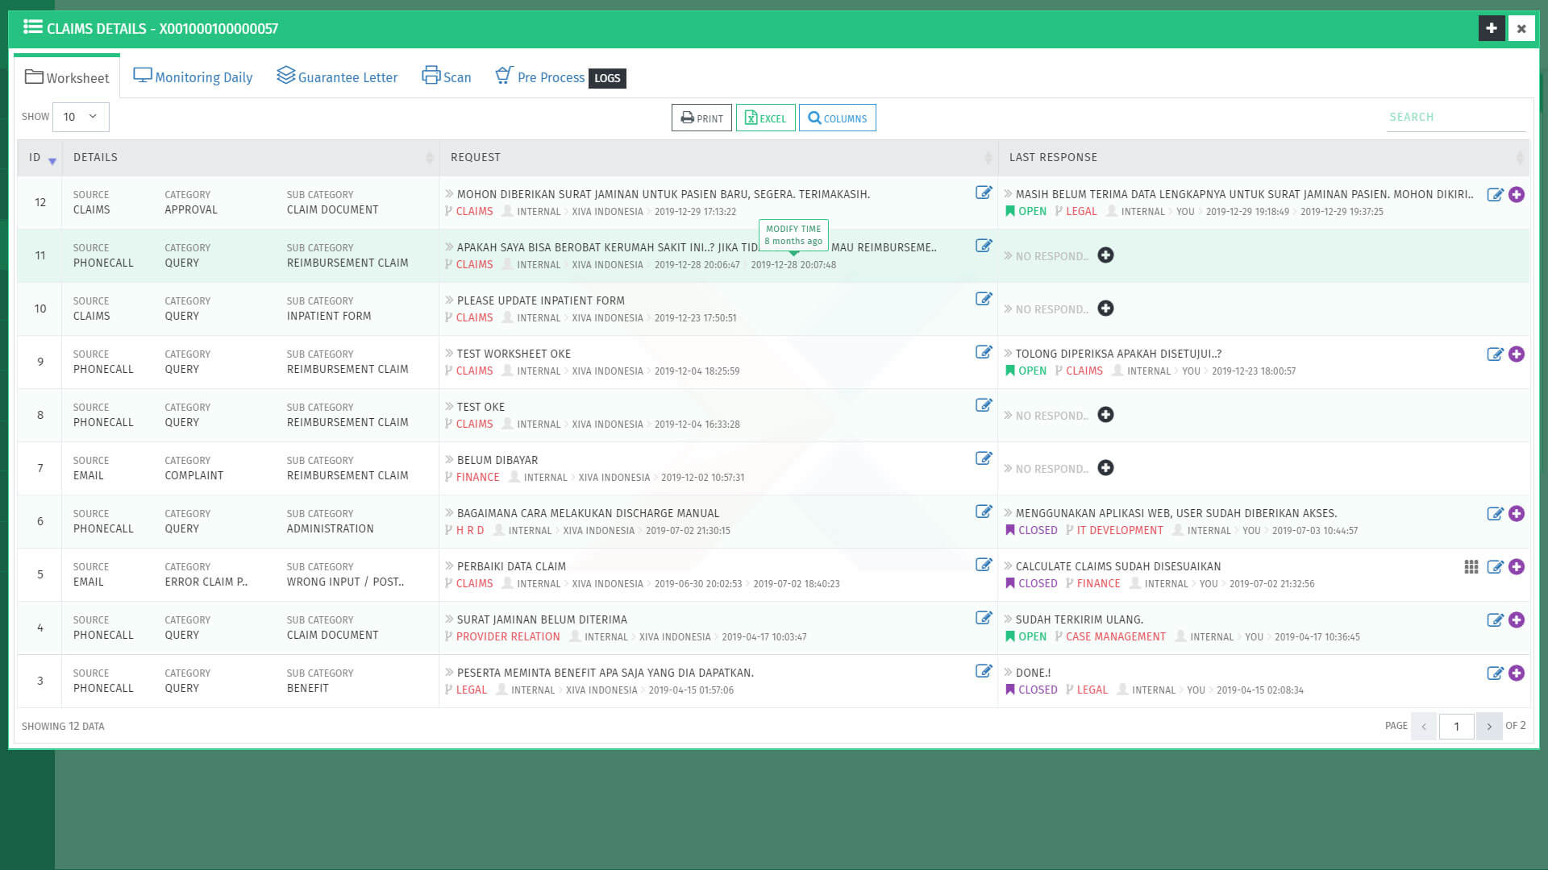Add new response in row 6
Screen dimensions: 1548x870
click(x=1517, y=514)
